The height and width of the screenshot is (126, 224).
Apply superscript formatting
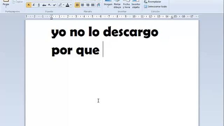pyautogui.click(x=54, y=5)
